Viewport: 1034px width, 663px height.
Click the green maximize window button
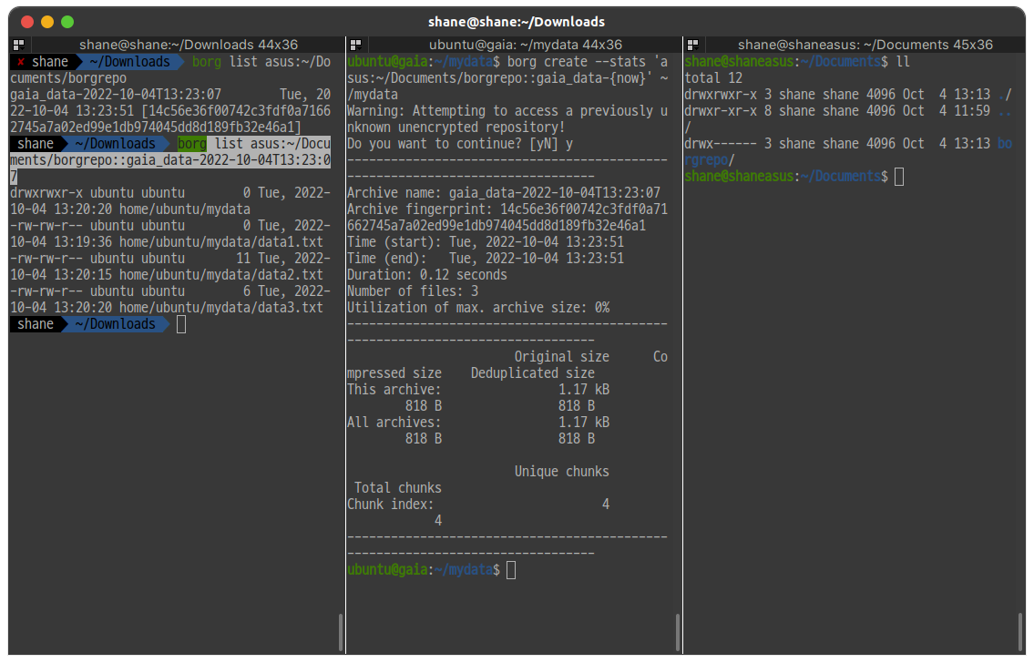67,22
